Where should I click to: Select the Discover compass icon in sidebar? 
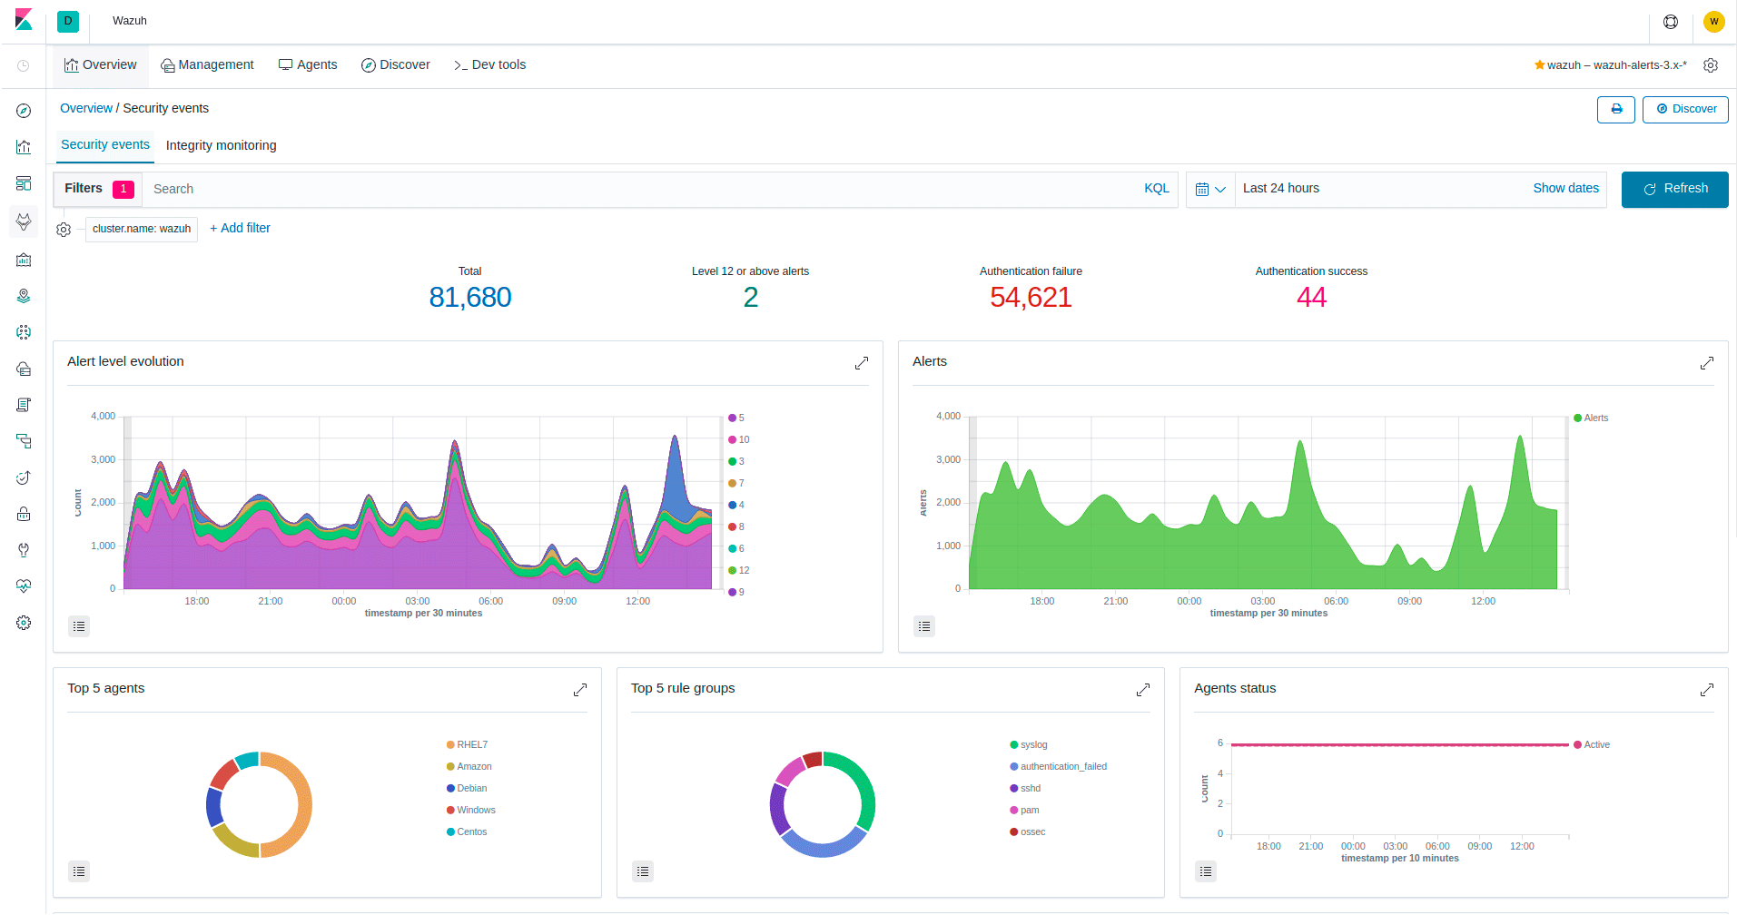tap(24, 110)
